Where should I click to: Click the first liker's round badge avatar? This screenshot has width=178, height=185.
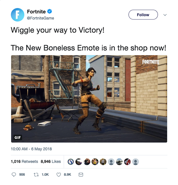pyautogui.click(x=71, y=162)
